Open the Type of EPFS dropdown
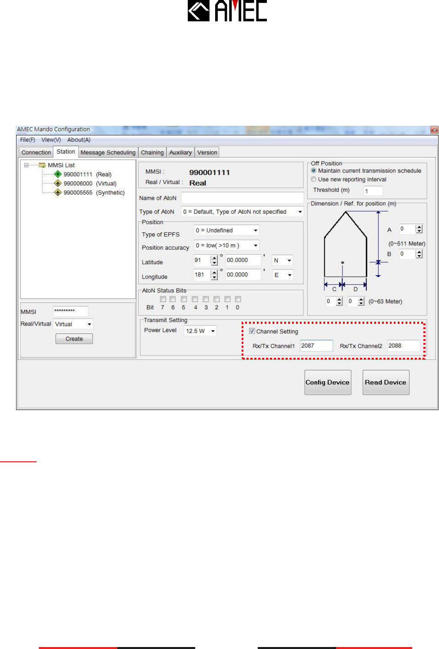This screenshot has height=649, width=439. (226, 230)
